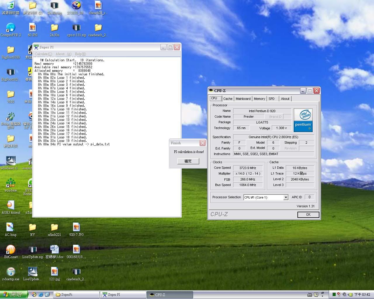374x299 pixels.
Task: Switch to CPU-Z Cache tab
Action: point(228,99)
